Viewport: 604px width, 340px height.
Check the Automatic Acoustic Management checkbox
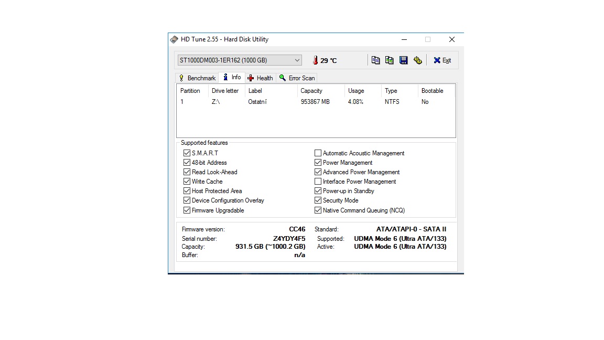click(x=318, y=153)
